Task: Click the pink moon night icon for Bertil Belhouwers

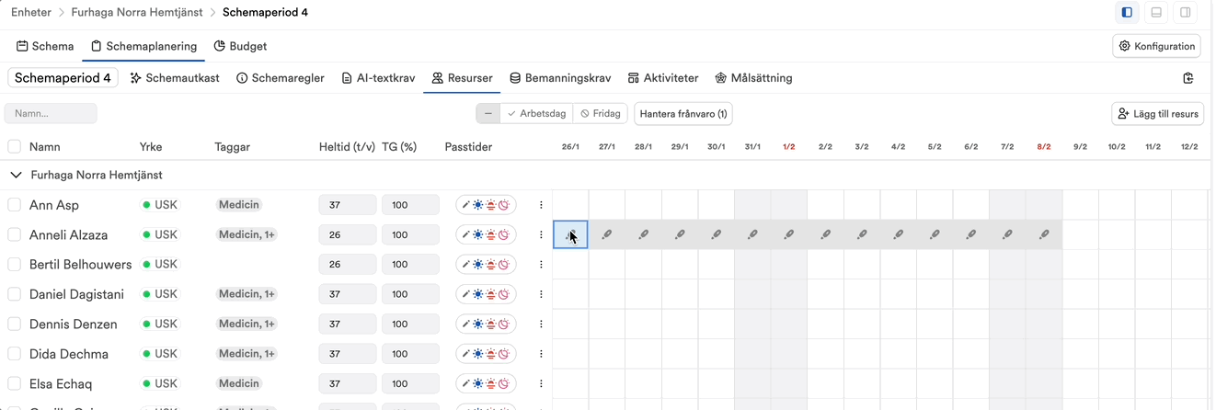Action: pyautogui.click(x=504, y=265)
